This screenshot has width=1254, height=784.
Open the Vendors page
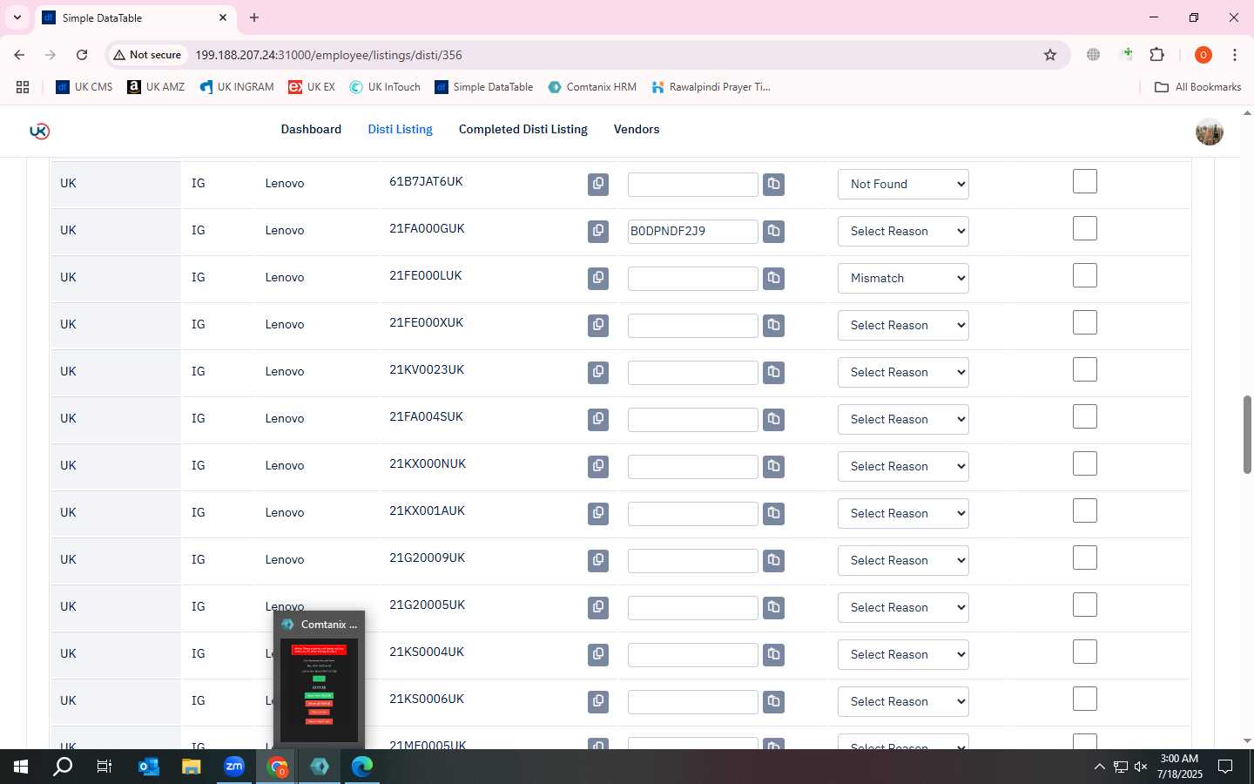[637, 129]
